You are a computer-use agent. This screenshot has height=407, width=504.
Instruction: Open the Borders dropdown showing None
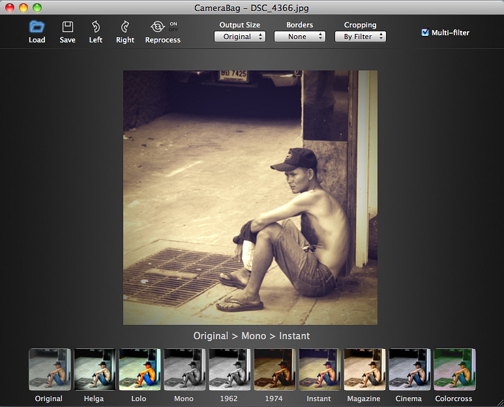pos(299,37)
